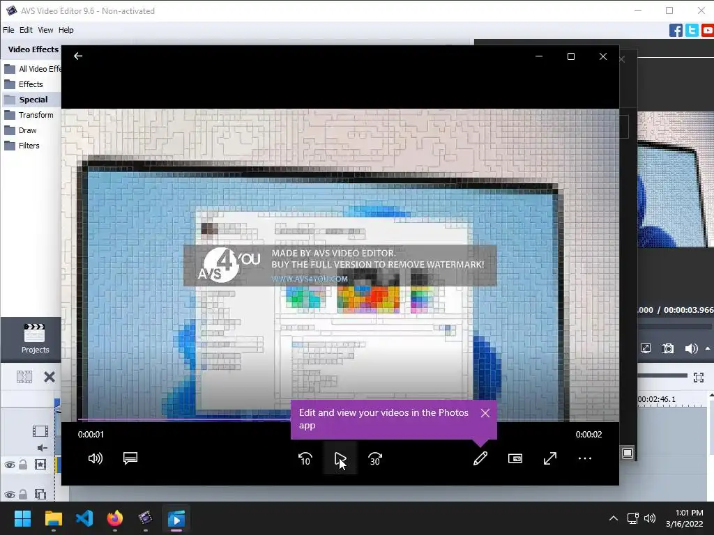This screenshot has width=714, height=535.
Task: Open the View menu in AVS Video Editor
Action: pyautogui.click(x=45, y=30)
